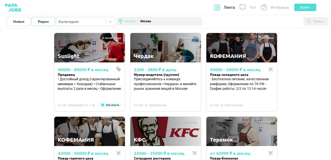331x160 pixels.
Task: Open the Sunlight job photo
Action: (x=89, y=48)
